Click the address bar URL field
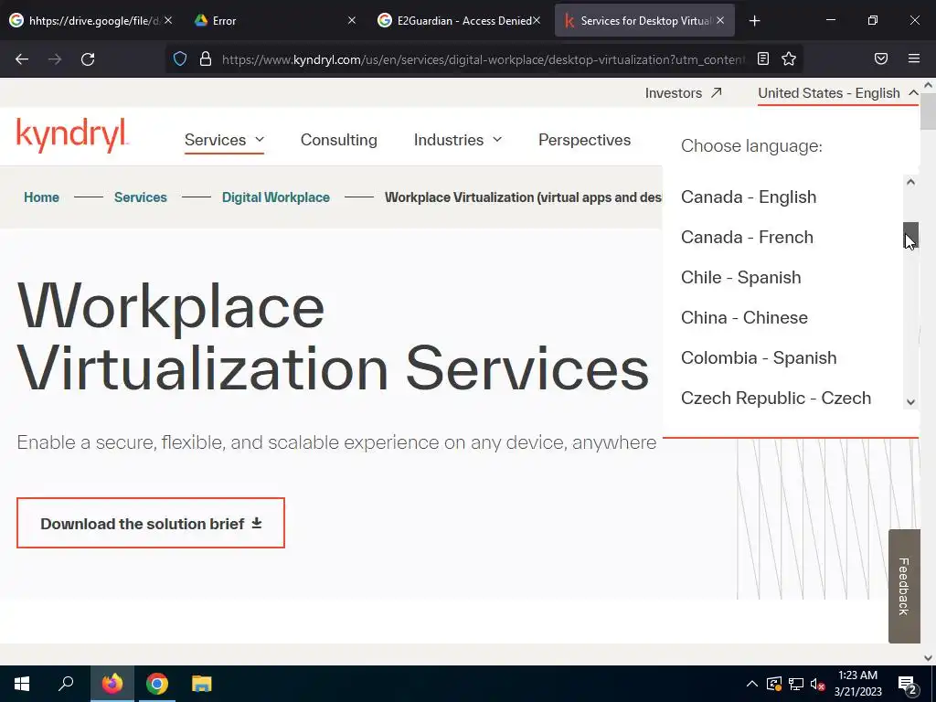The height and width of the screenshot is (702, 936). [484, 59]
